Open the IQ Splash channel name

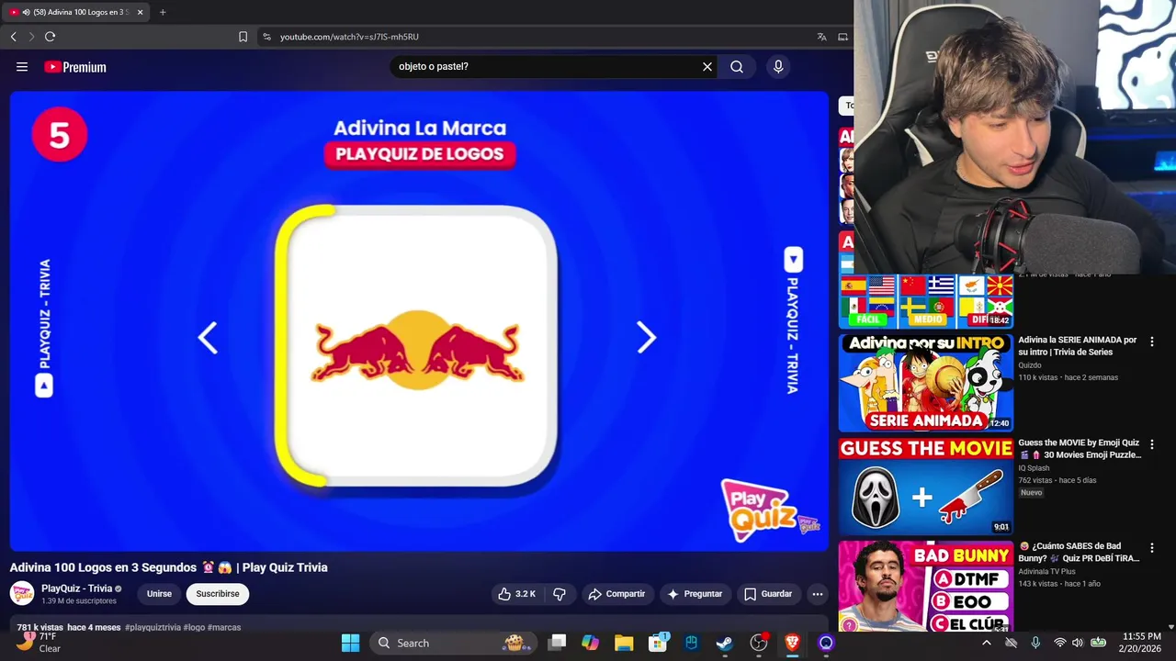(1034, 468)
